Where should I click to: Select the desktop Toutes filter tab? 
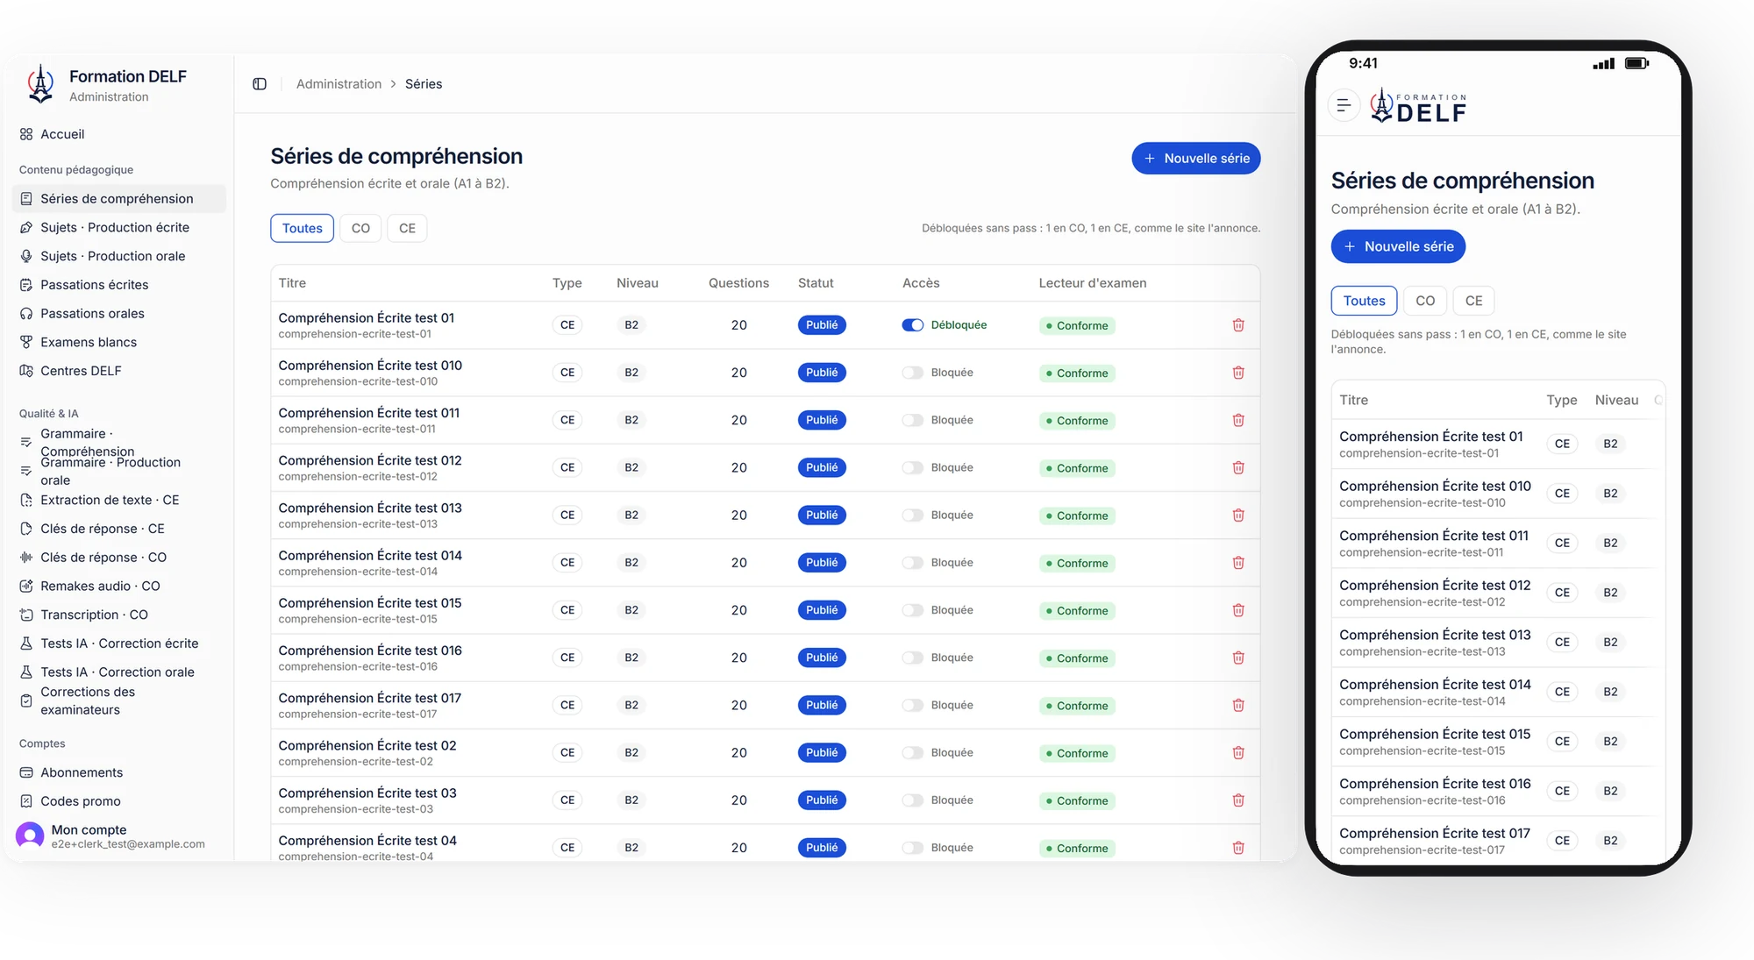[302, 228]
